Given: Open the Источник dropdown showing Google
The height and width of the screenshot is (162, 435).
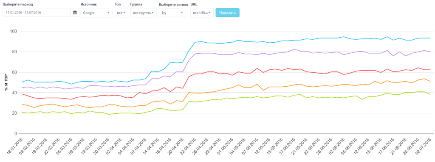Looking at the screenshot, I should (x=96, y=12).
